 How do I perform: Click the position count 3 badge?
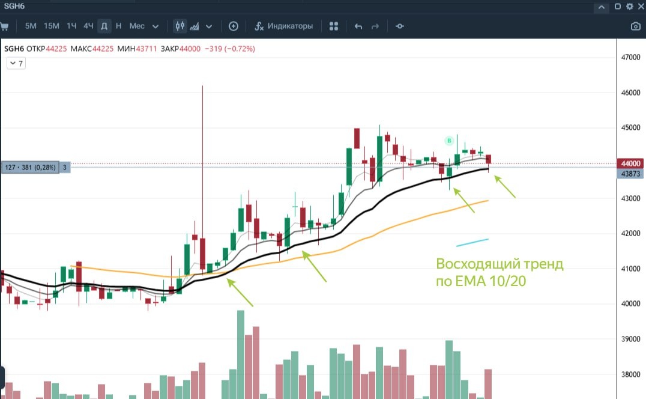(65, 167)
